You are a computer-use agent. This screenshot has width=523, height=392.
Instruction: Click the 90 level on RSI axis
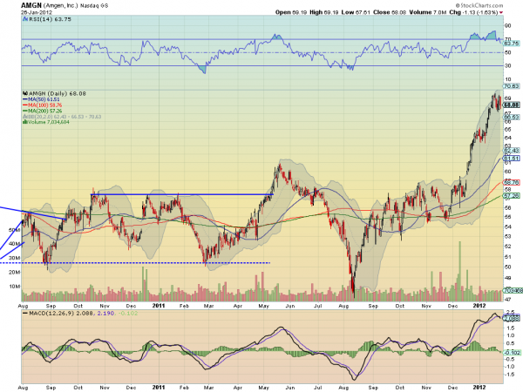click(x=507, y=26)
